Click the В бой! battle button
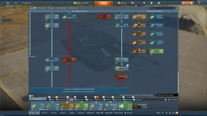Screen dimensions: 207x116 (103, 3)
